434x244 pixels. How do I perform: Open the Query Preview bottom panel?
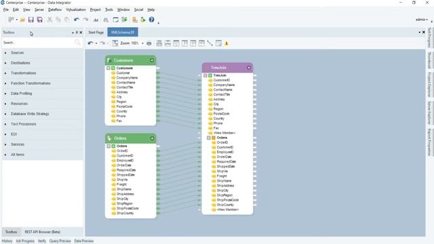[60, 241]
